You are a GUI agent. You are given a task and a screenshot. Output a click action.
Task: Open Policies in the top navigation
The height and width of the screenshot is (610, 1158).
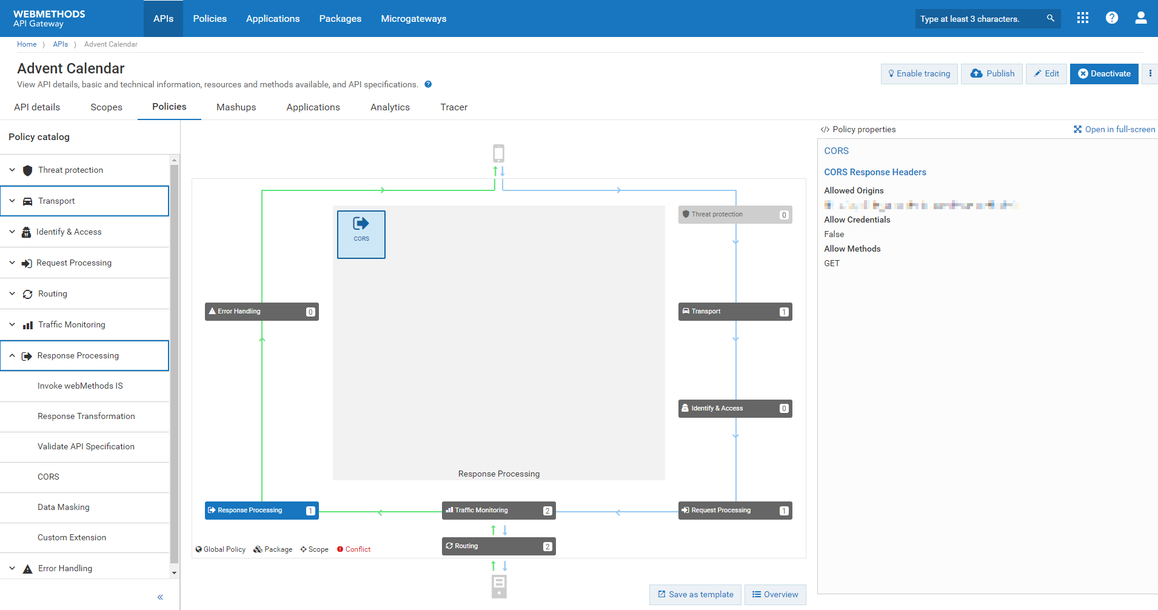tap(210, 19)
